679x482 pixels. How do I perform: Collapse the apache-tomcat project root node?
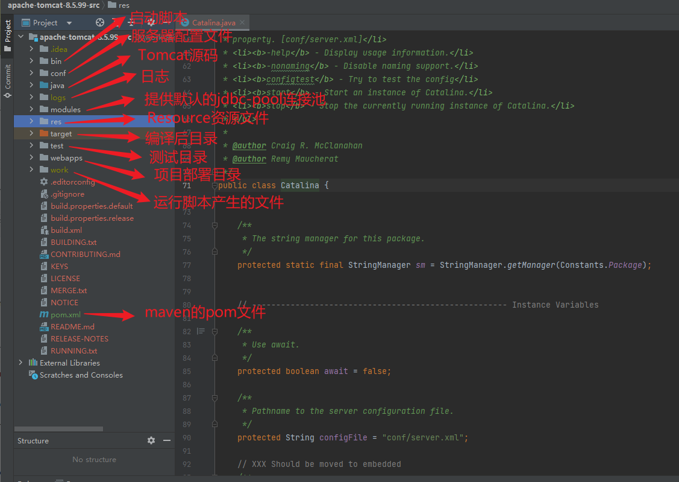click(x=20, y=37)
